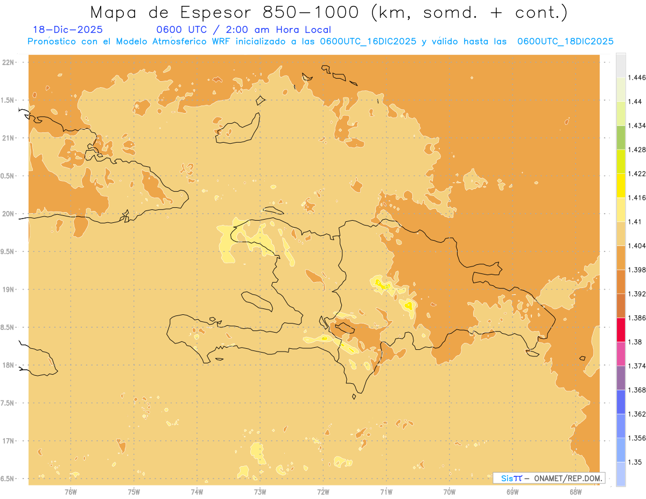Click the pale yellow swatch between 1.41 and 1.416
Viewport: 646px width, 499px height.
[x=621, y=209]
